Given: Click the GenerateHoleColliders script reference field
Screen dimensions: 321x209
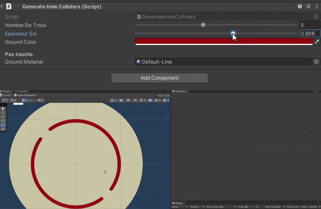Looking at the screenshot, I should [x=224, y=17].
